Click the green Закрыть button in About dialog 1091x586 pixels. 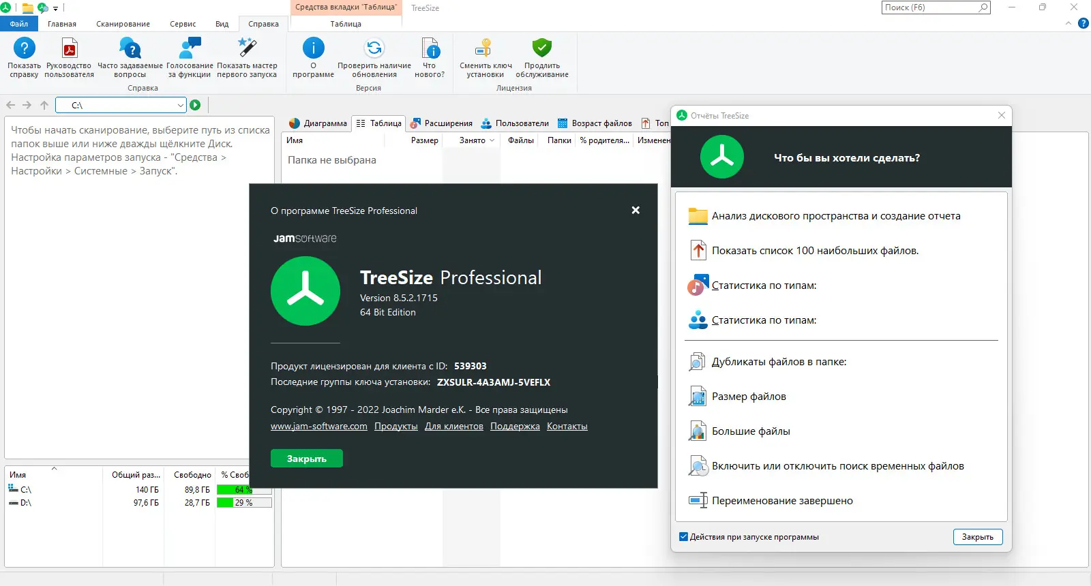tap(307, 459)
